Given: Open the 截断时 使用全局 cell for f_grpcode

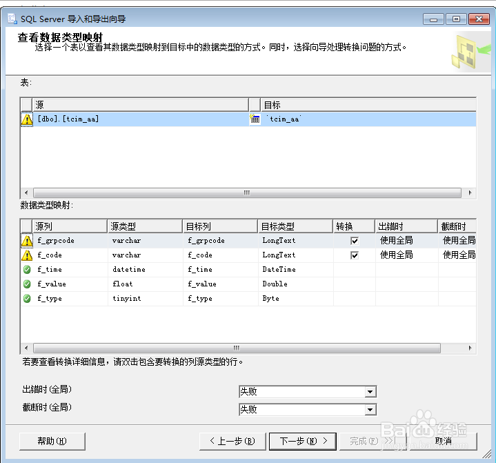Looking at the screenshot, I should (457, 241).
